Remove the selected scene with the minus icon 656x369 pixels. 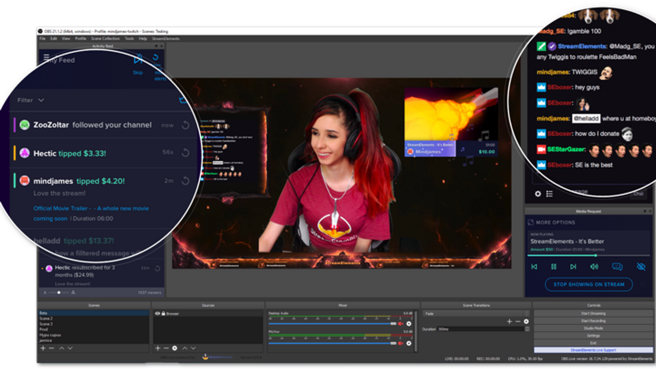pyautogui.click(x=51, y=348)
